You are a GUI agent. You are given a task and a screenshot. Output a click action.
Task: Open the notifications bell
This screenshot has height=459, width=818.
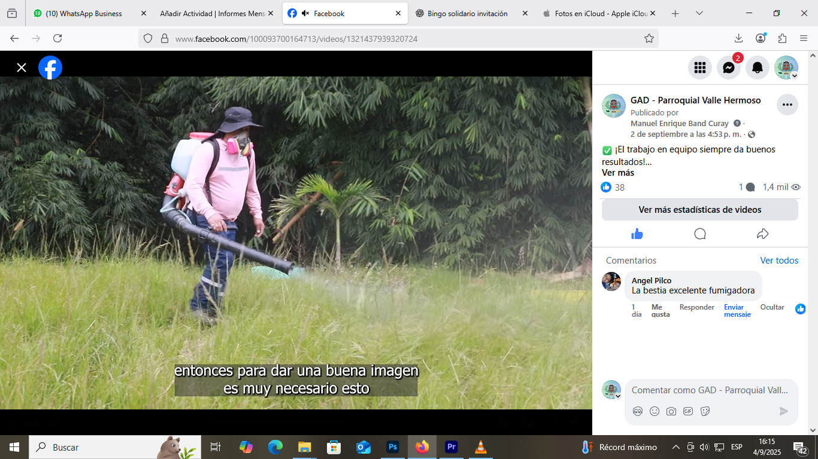[757, 68]
